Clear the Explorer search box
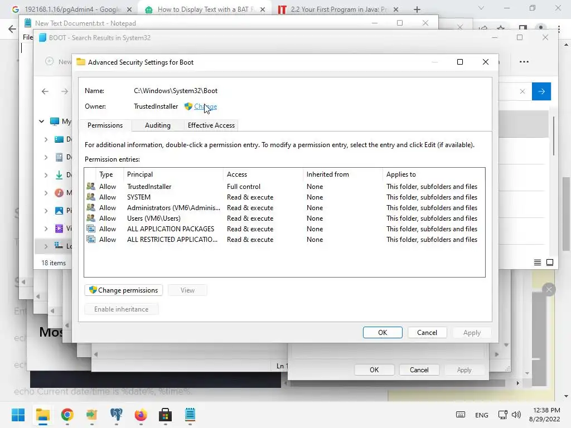 tap(522, 91)
